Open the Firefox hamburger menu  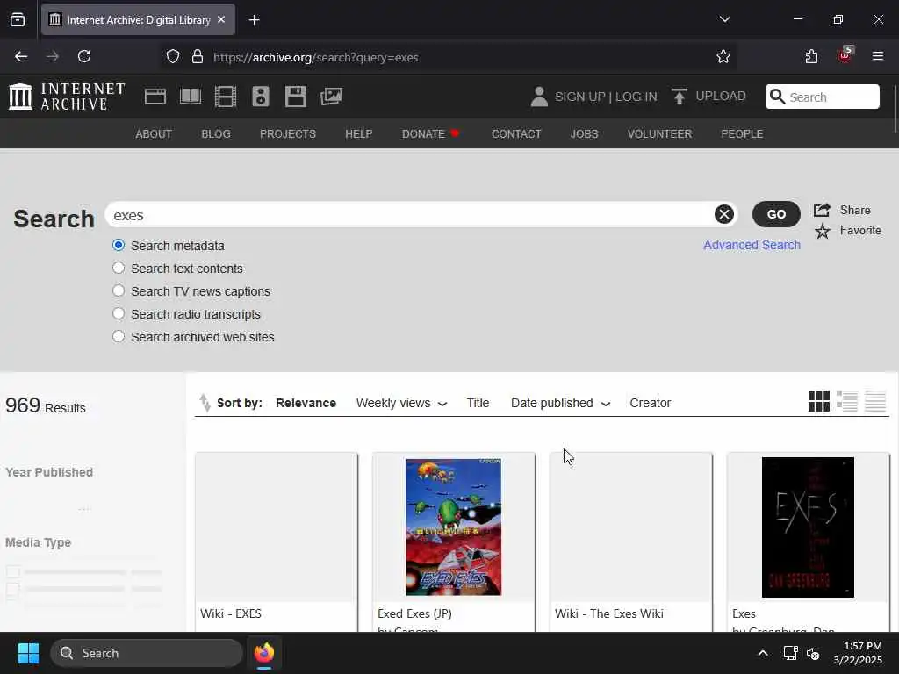coord(878,56)
